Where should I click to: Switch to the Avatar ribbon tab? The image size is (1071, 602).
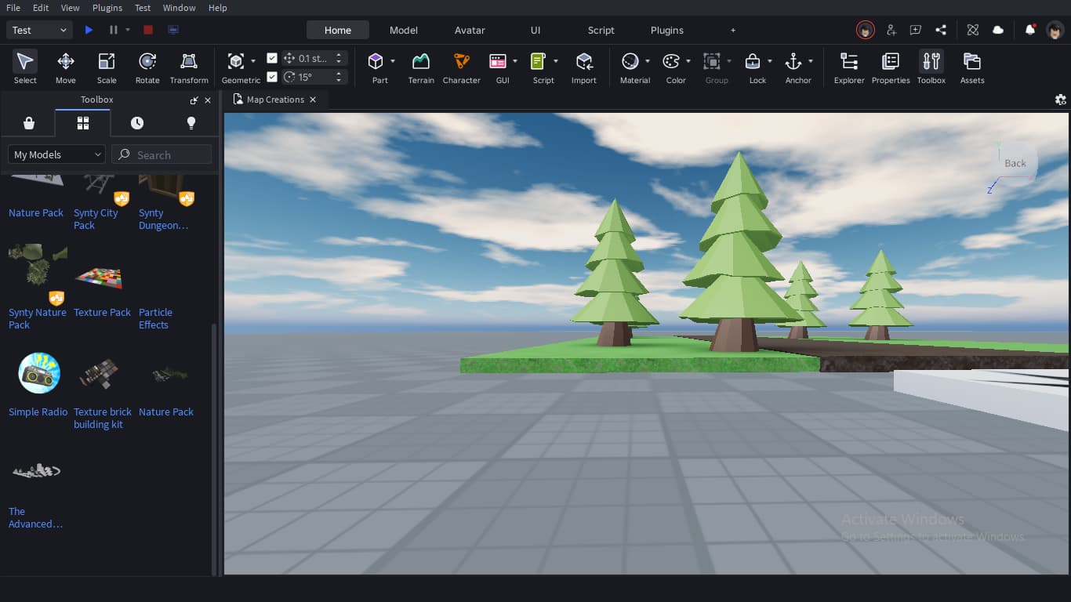point(470,30)
